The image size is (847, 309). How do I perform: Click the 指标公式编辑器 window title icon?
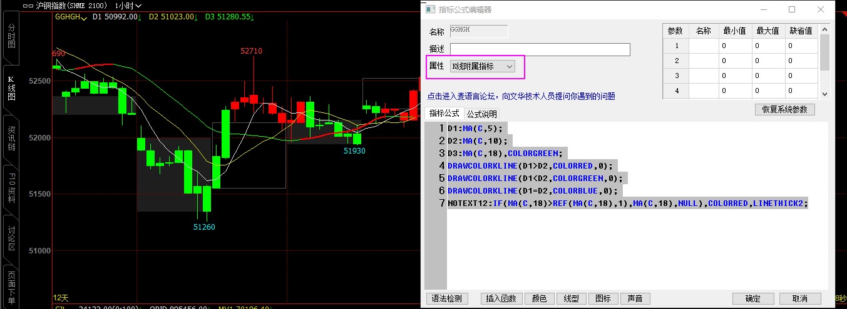pyautogui.click(x=429, y=9)
